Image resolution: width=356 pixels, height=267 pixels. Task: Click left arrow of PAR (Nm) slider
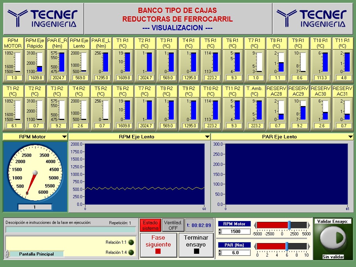tap(254, 246)
